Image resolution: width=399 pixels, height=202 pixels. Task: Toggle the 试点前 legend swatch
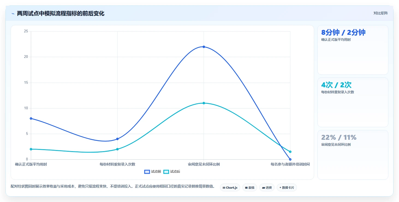click(x=147, y=172)
